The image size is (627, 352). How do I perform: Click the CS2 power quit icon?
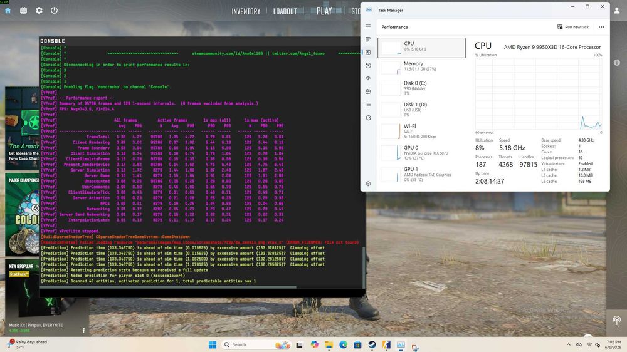[55, 11]
